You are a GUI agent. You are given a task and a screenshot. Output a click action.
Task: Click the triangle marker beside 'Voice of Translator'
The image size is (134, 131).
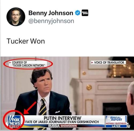click(x=92, y=63)
